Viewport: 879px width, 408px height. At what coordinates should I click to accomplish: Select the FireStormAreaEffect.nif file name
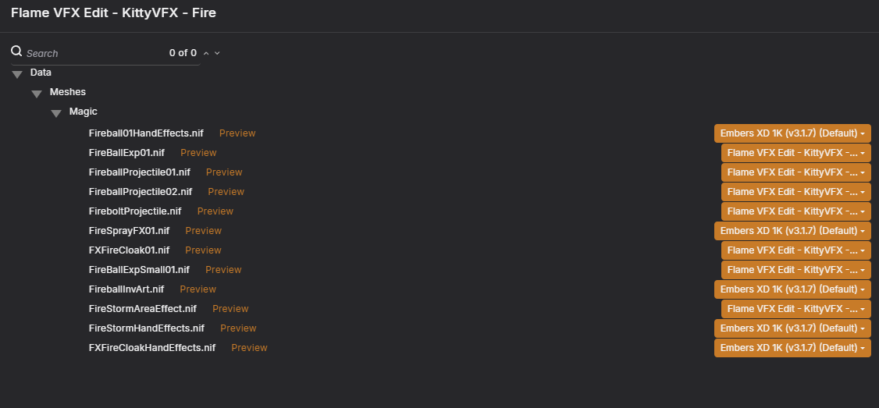142,309
